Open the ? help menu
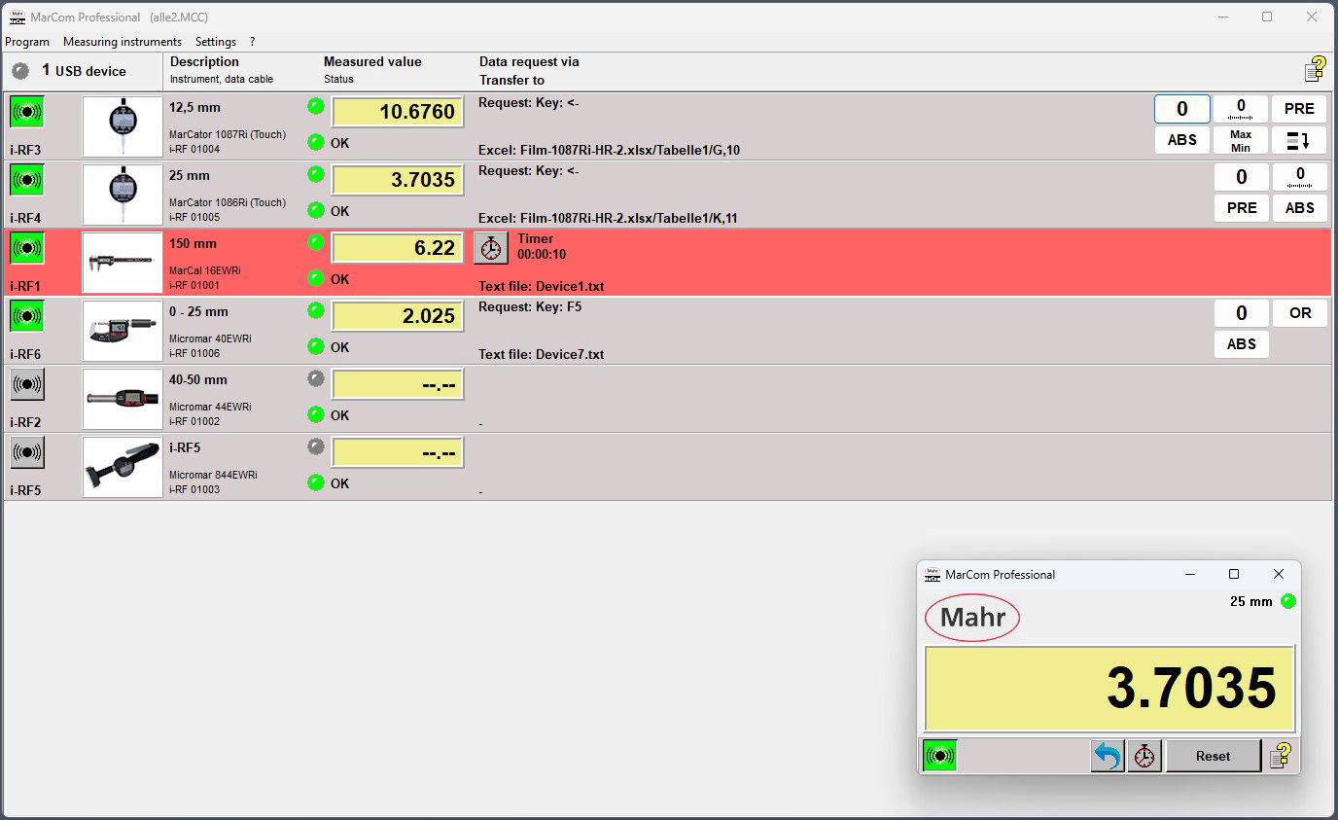The width and height of the screenshot is (1338, 820). tap(253, 42)
